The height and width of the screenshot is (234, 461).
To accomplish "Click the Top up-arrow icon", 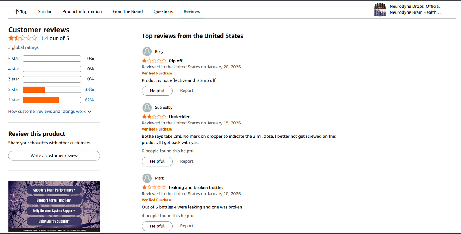I will tap(16, 12).
